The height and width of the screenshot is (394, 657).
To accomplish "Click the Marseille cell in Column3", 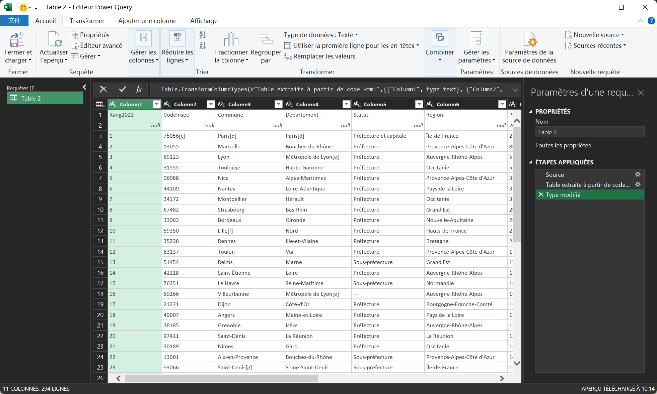I will [x=250, y=146].
